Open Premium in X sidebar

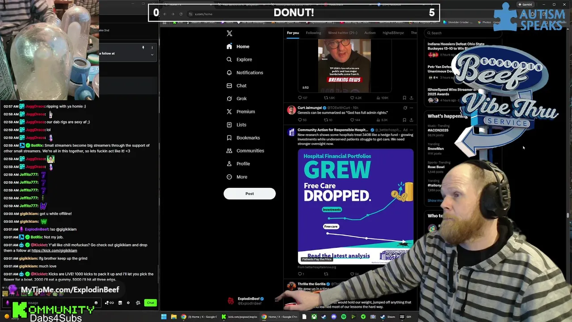240,111
